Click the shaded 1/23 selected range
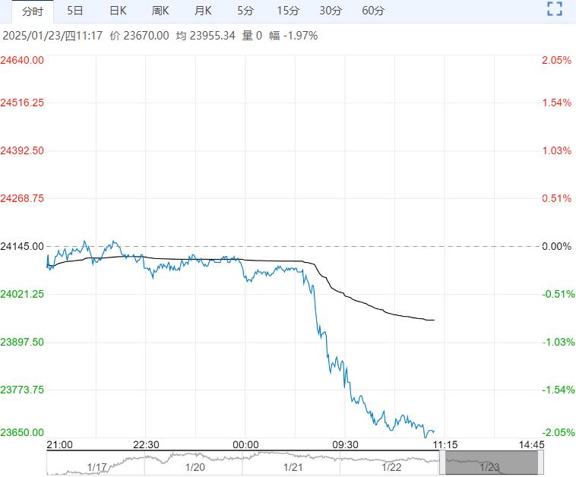The image size is (576, 477). pyautogui.click(x=490, y=463)
